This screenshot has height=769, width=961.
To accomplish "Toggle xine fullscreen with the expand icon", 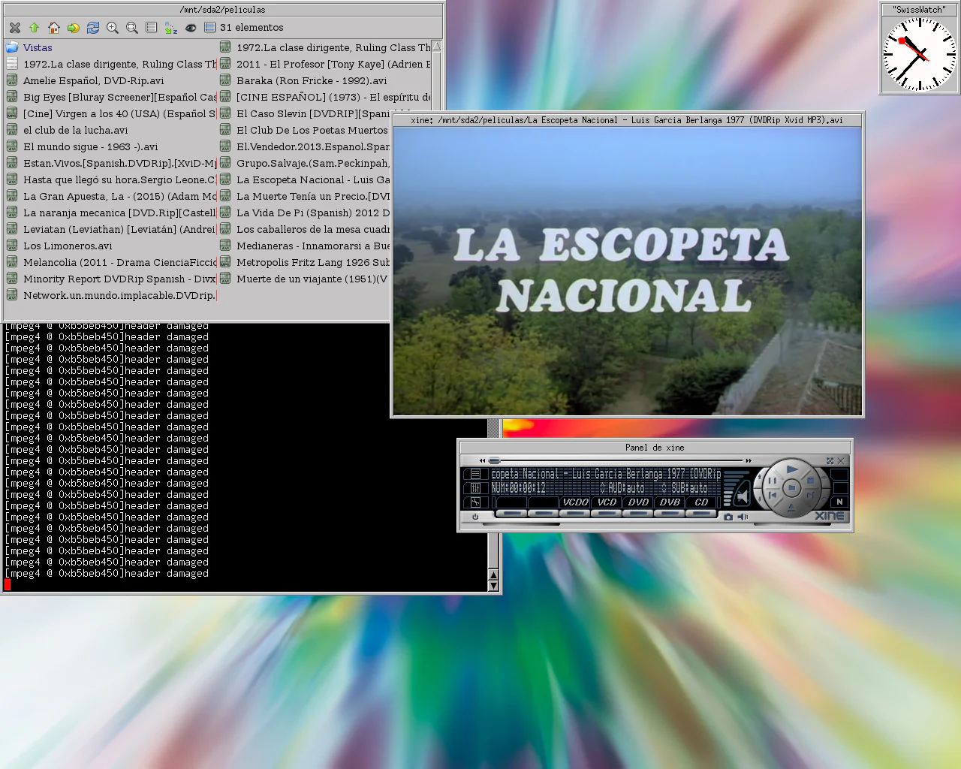I will [x=830, y=461].
